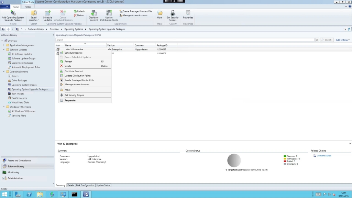Clear the search box with X
This screenshot has height=198, width=352.
click(x=317, y=40)
